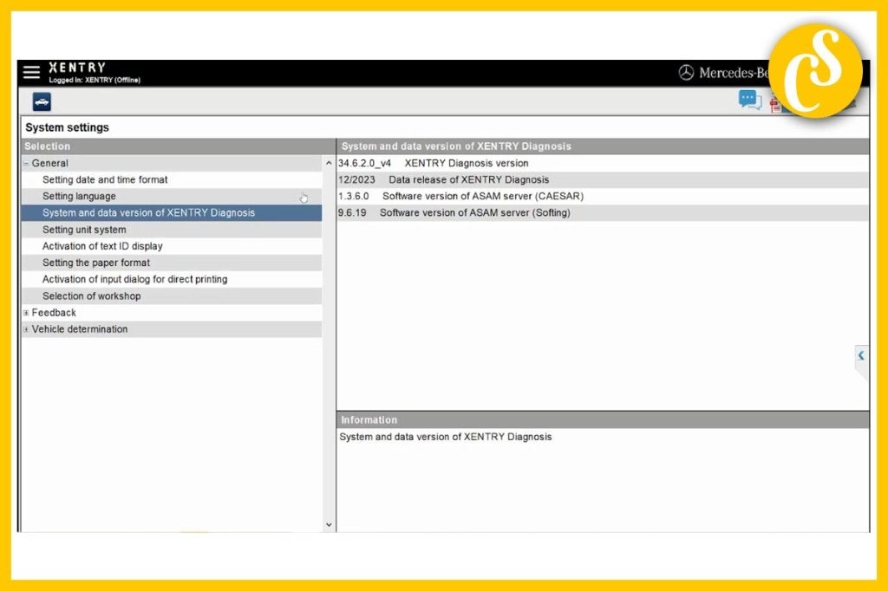This screenshot has height=591, width=888.
Task: Click the System settings heading
Action: click(x=68, y=127)
